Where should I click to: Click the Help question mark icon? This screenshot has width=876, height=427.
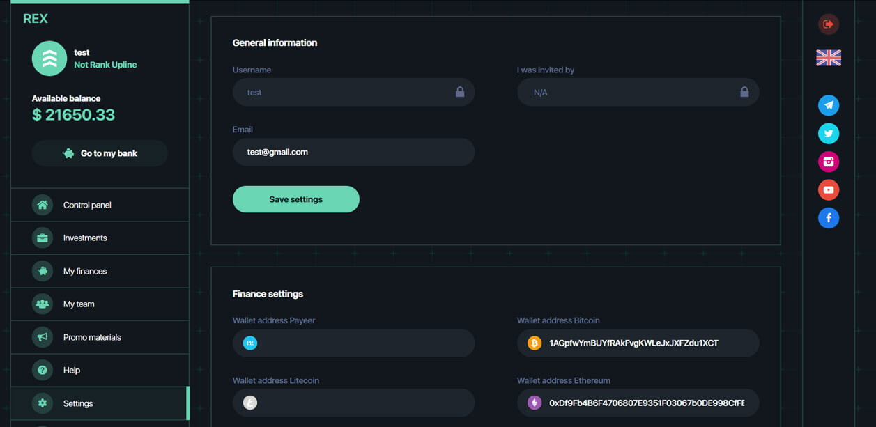tap(43, 370)
